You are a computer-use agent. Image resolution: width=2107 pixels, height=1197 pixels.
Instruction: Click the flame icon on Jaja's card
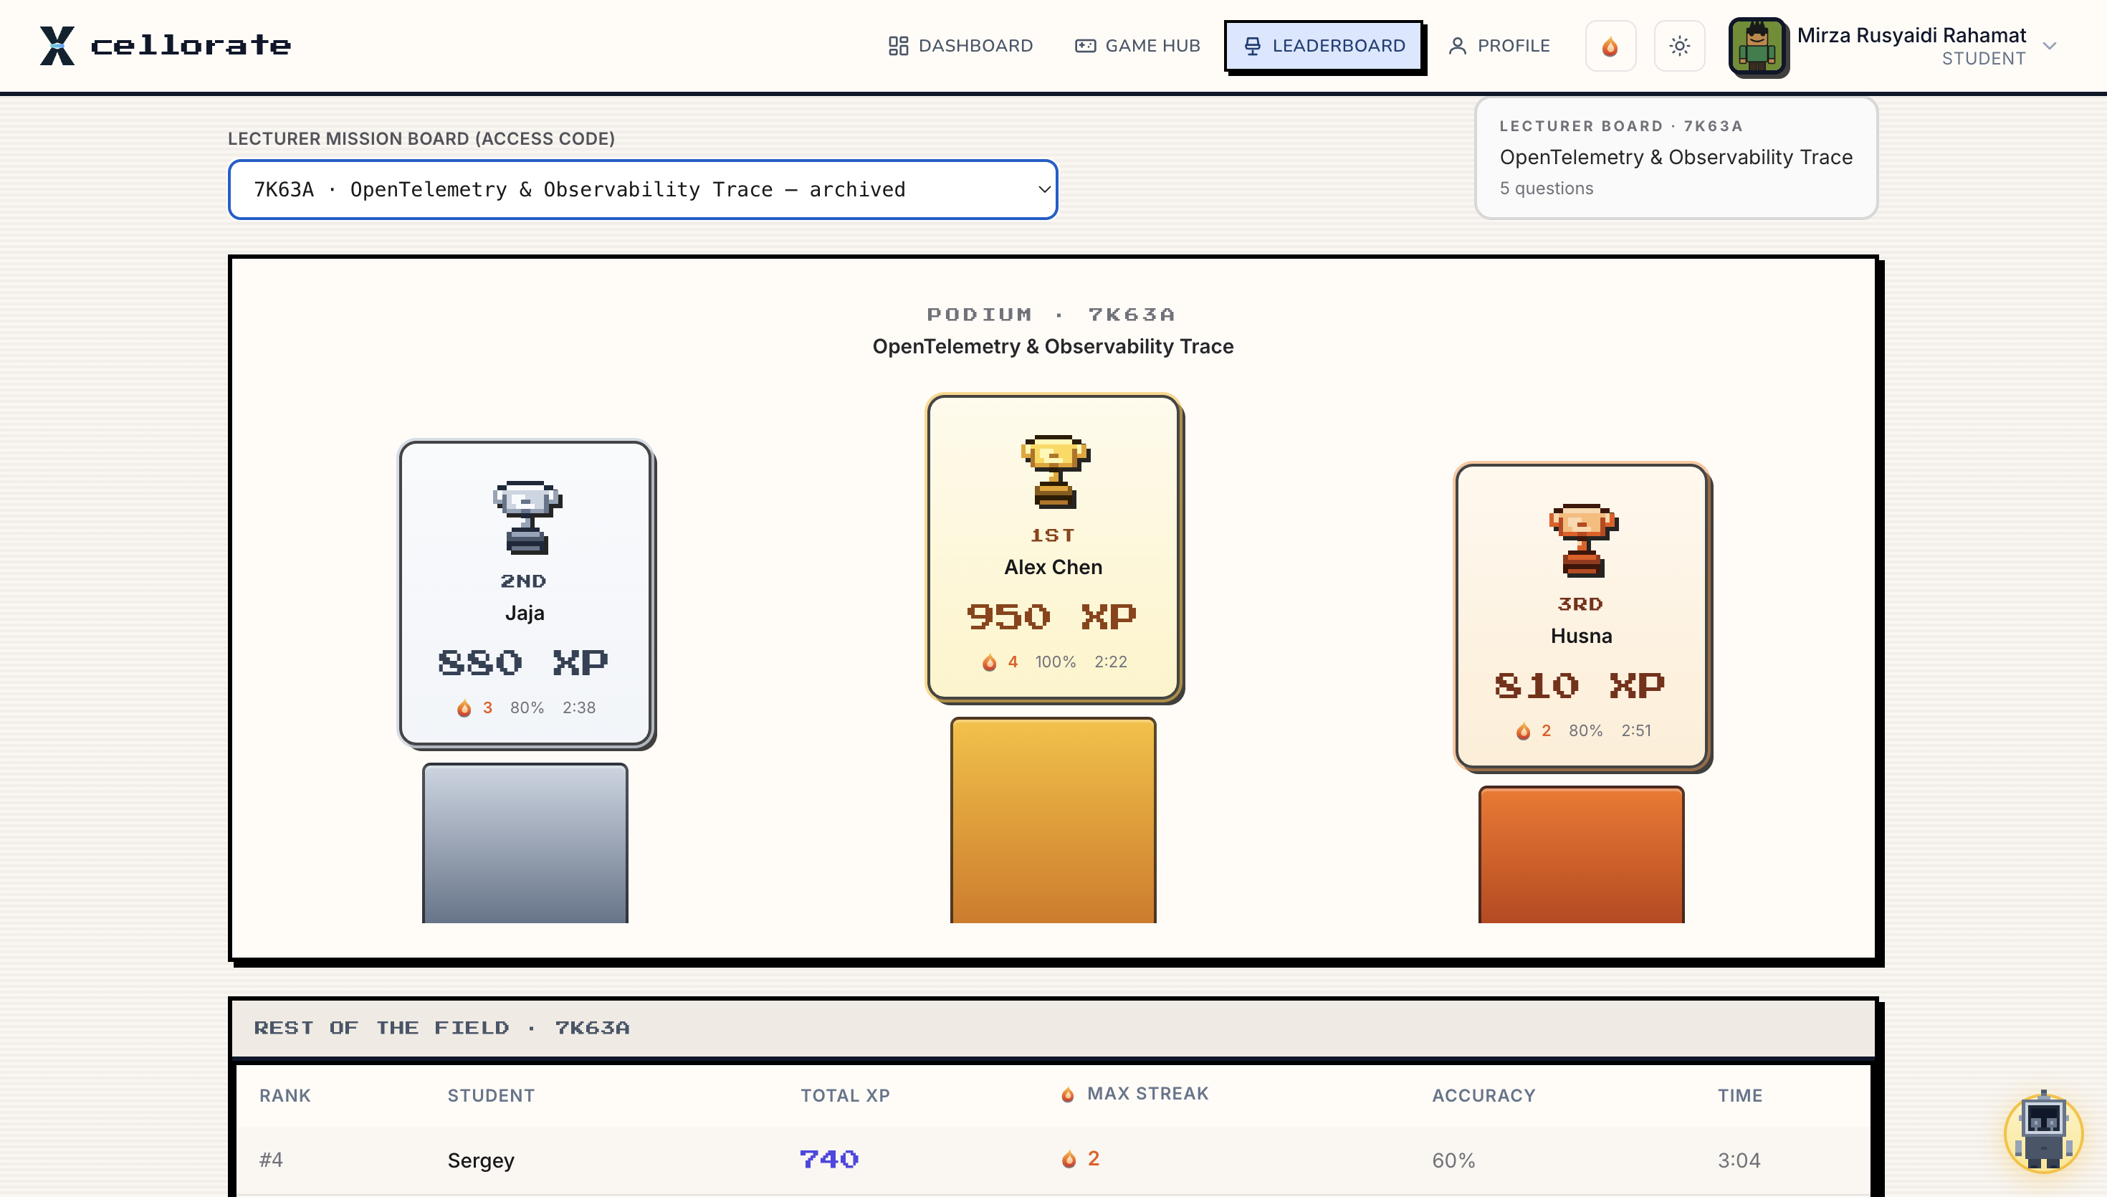[x=464, y=708]
